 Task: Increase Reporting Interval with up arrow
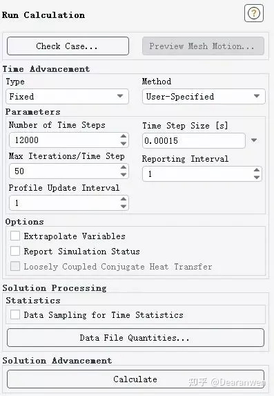[257, 170]
